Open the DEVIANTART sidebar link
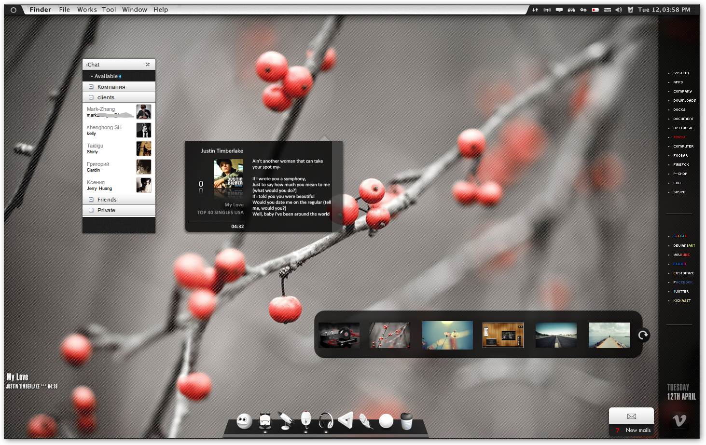Image resolution: width=706 pixels, height=445 pixels. point(684,246)
